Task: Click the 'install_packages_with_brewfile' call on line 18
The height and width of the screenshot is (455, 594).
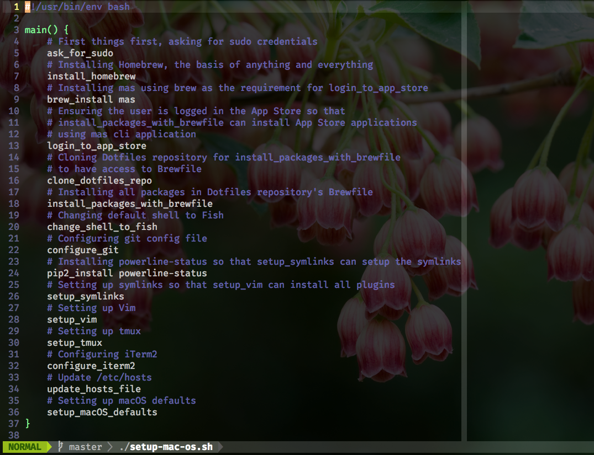Action: tap(129, 204)
